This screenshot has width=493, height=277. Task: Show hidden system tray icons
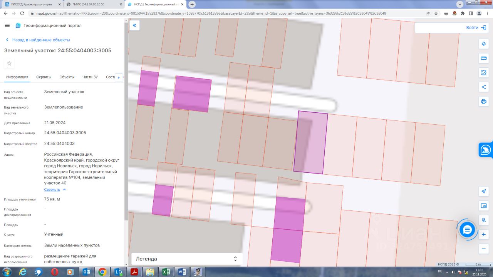(448, 272)
